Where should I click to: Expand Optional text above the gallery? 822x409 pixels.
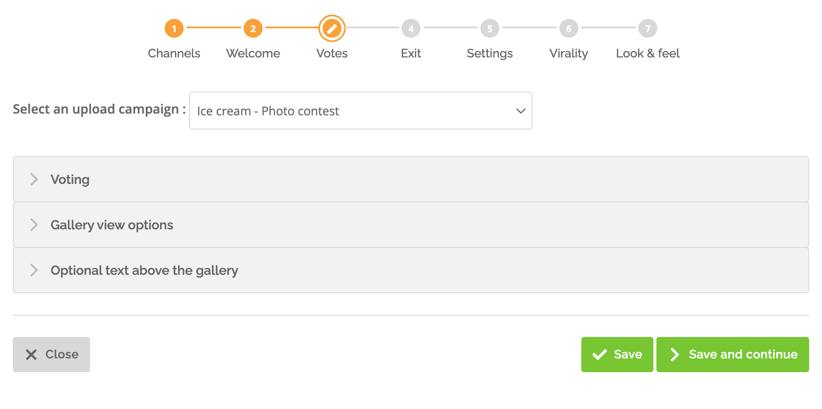point(411,270)
